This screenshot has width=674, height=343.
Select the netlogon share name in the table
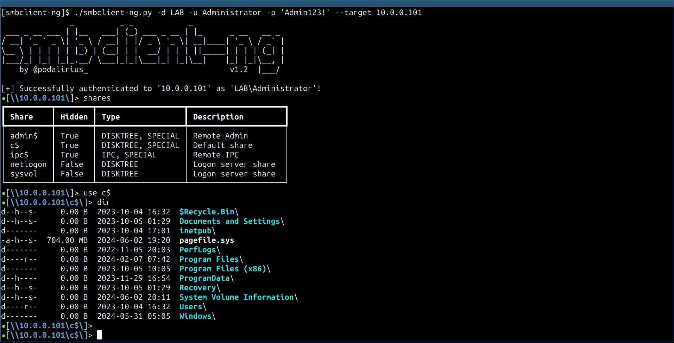[28, 164]
